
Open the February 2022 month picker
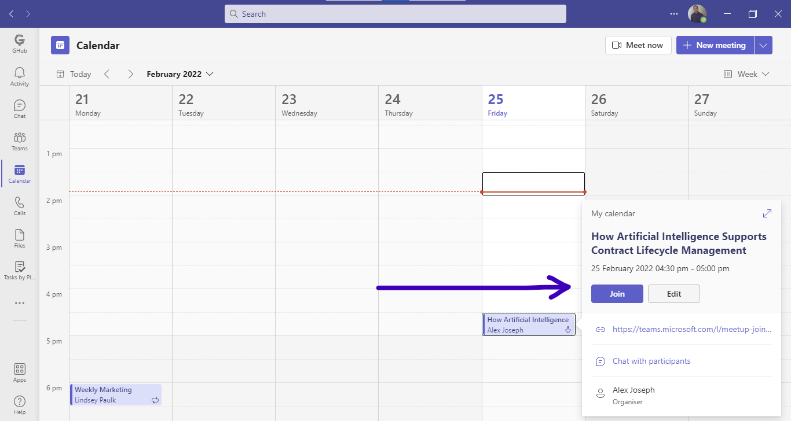pos(180,74)
